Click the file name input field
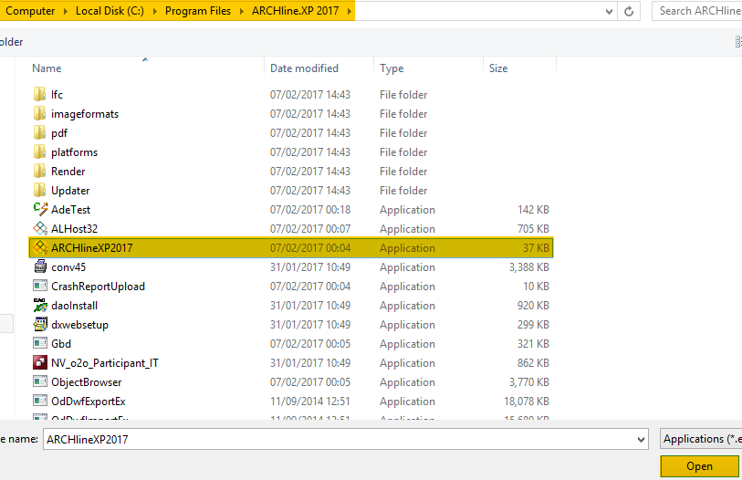The width and height of the screenshot is (742, 480). point(346,439)
